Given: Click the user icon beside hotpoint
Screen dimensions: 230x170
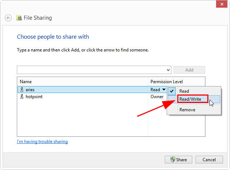Looking at the screenshot, I should click(x=22, y=97).
